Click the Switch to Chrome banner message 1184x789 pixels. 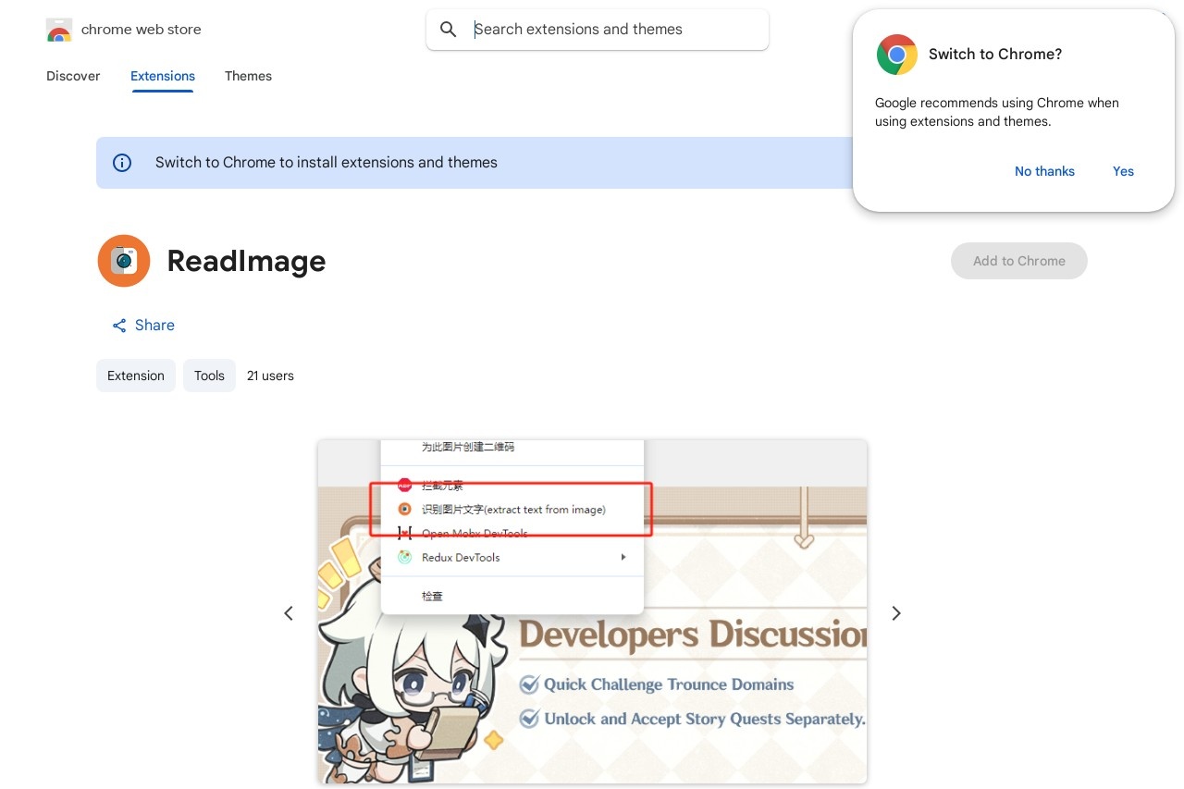[x=327, y=163]
